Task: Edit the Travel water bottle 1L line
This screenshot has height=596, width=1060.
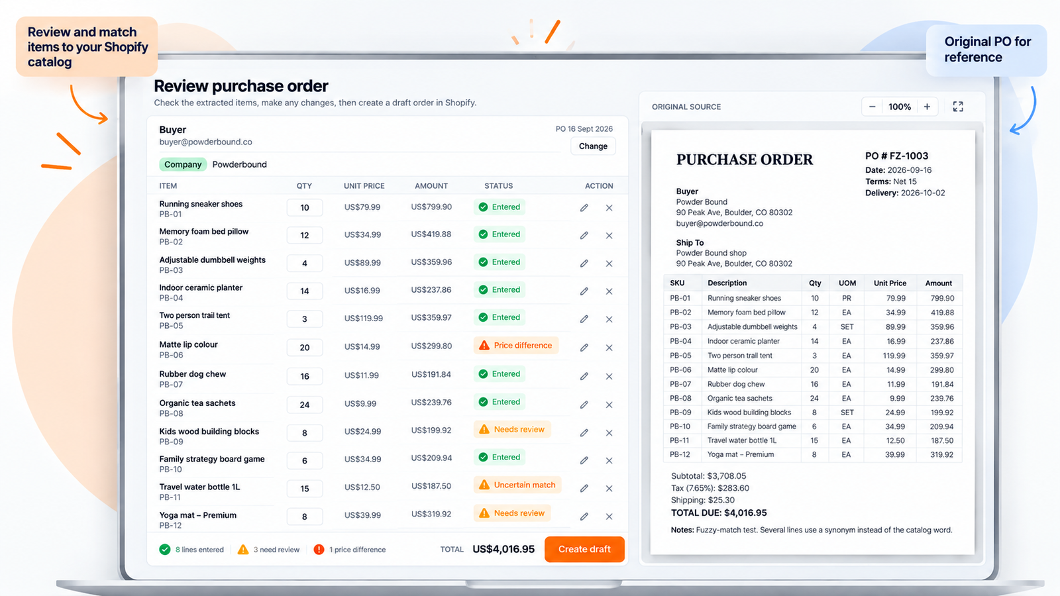Action: point(584,489)
